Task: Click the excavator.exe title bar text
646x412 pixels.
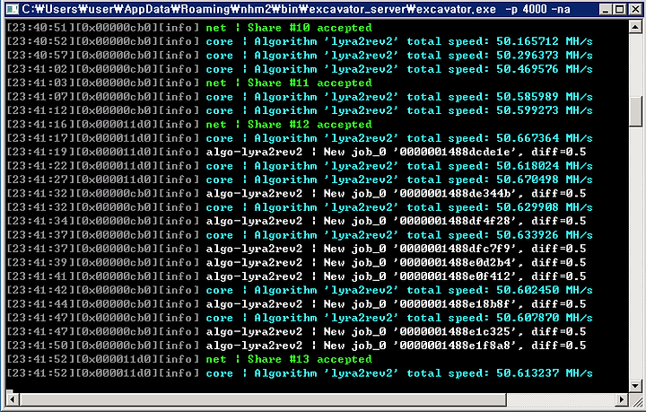Action: pos(296,9)
